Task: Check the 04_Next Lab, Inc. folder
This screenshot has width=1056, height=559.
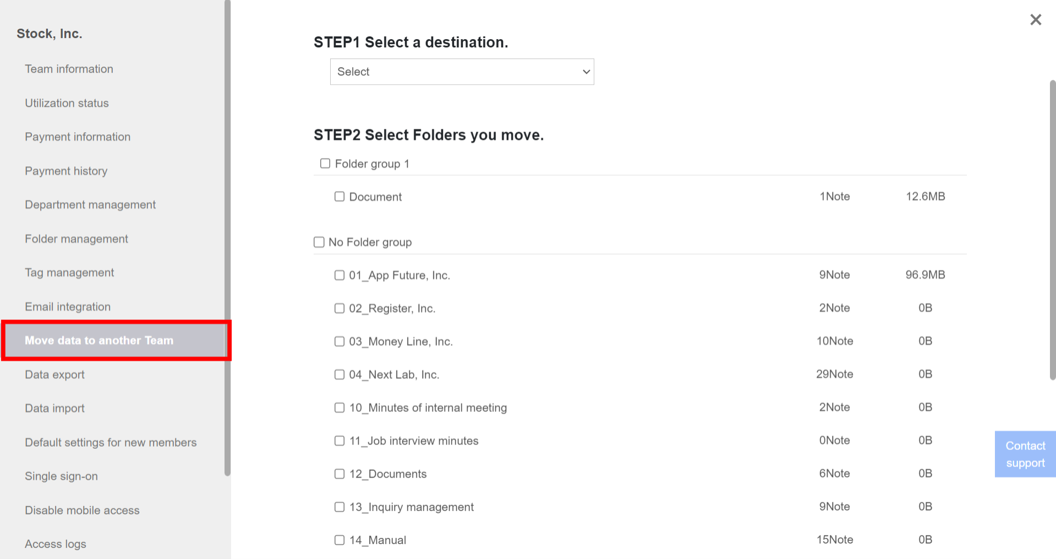Action: click(x=339, y=375)
